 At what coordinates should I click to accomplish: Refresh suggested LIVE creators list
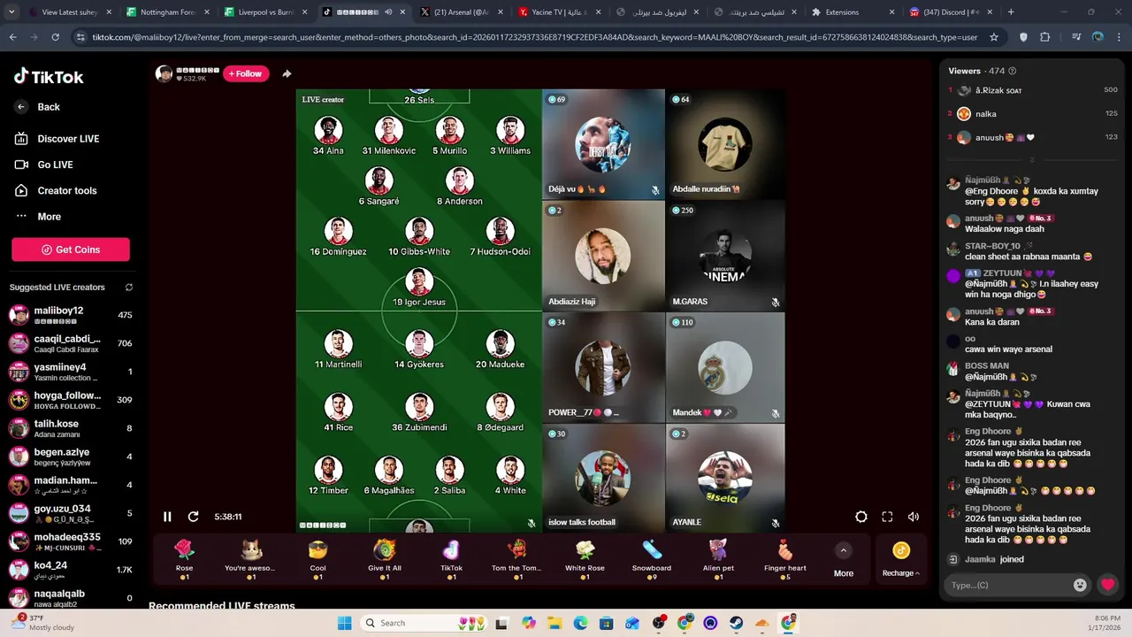tap(129, 288)
